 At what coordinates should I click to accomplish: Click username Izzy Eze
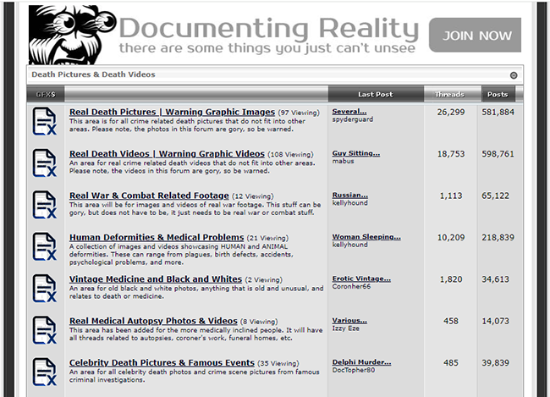(x=346, y=328)
